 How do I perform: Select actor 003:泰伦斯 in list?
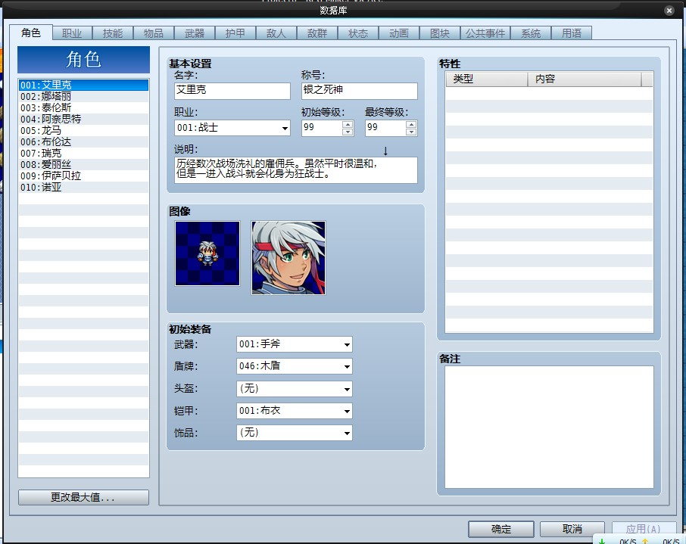click(83, 107)
